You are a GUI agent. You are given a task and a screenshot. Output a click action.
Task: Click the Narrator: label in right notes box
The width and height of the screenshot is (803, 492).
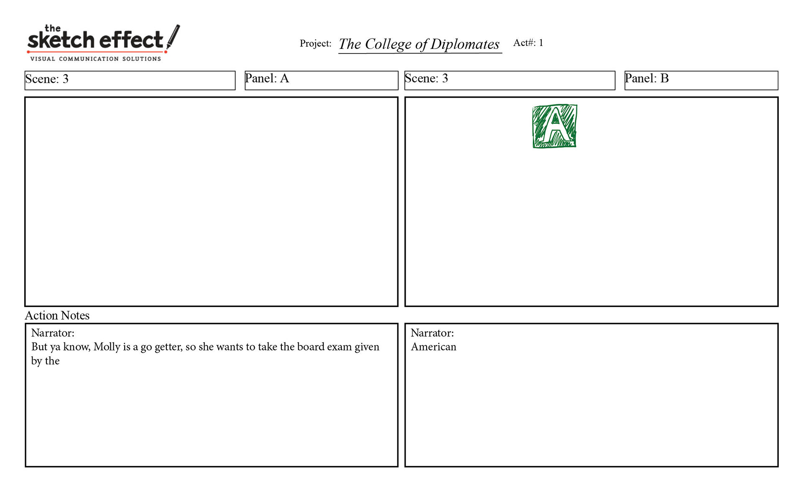pos(432,333)
